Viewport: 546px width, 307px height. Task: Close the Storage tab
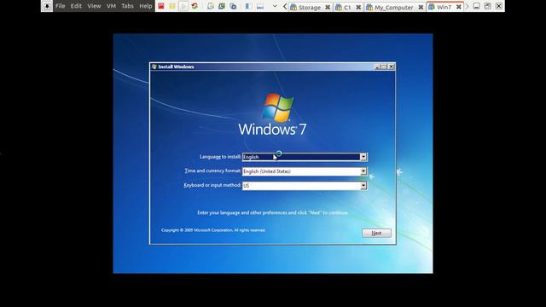[x=328, y=7]
